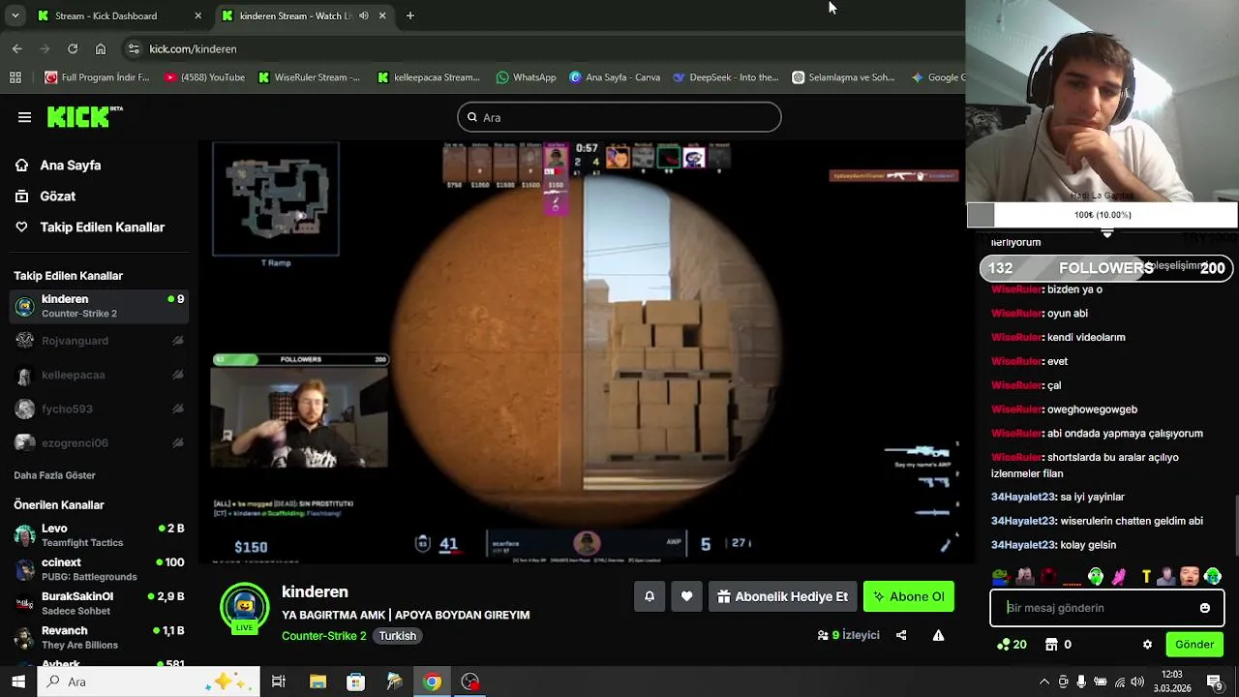Viewport: 1239px width, 697px height.
Task: Select the ezogrenci06 followed channel
Action: [100, 442]
